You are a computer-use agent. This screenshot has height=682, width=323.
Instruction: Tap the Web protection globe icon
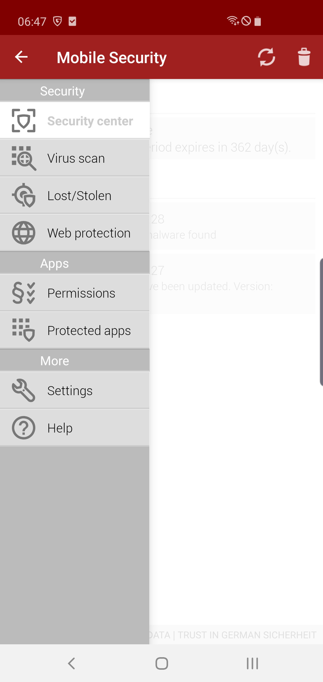(24, 233)
